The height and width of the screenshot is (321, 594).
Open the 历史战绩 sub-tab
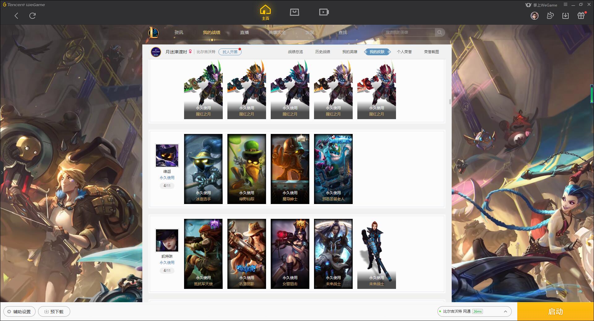[323, 52]
